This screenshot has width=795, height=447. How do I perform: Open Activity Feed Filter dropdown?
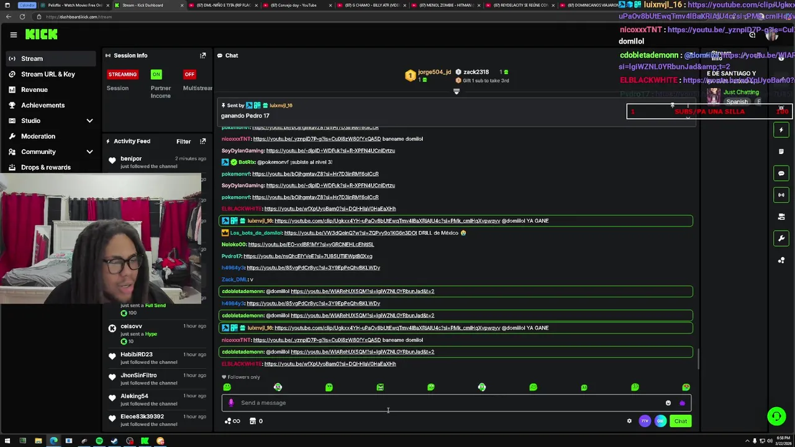183,142
